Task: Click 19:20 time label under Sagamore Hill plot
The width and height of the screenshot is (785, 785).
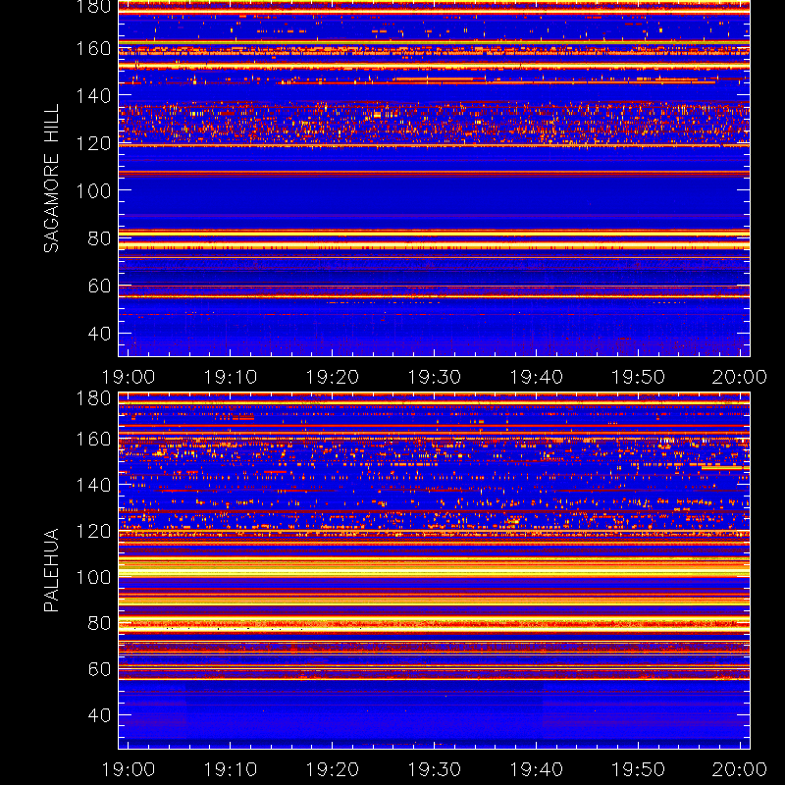Action: (x=332, y=377)
